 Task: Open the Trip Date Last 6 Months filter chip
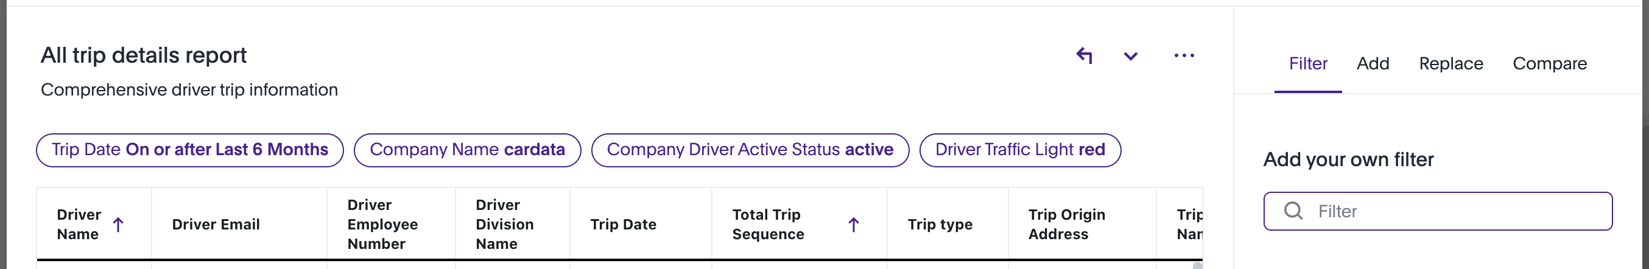pos(189,150)
